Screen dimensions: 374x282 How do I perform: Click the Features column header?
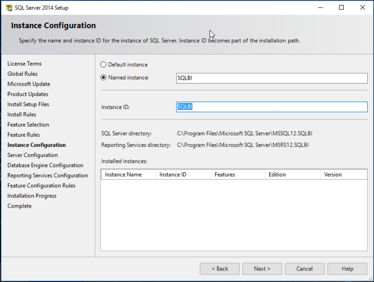tap(238, 175)
